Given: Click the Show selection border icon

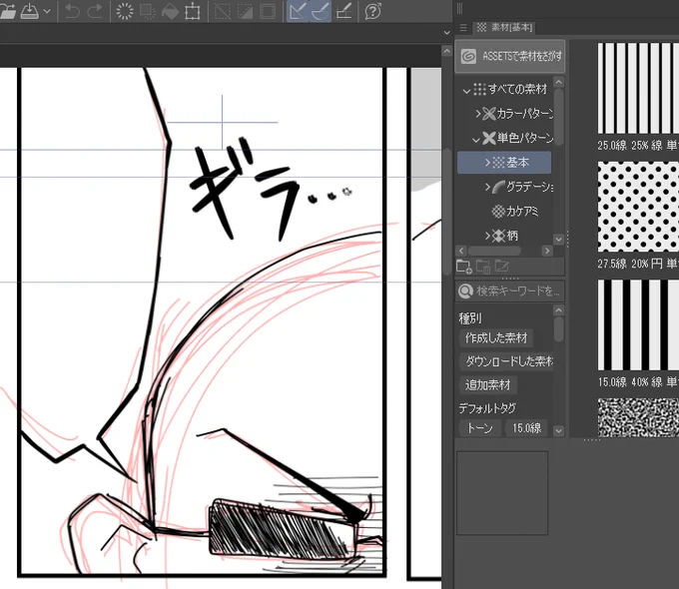Looking at the screenshot, I should point(268,11).
